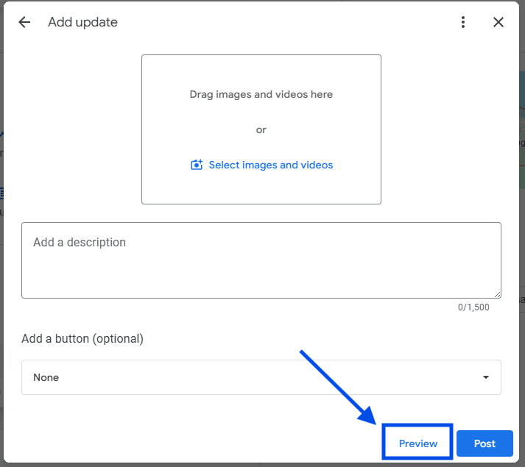
Task: Close the Add update dialog
Action: [x=498, y=22]
